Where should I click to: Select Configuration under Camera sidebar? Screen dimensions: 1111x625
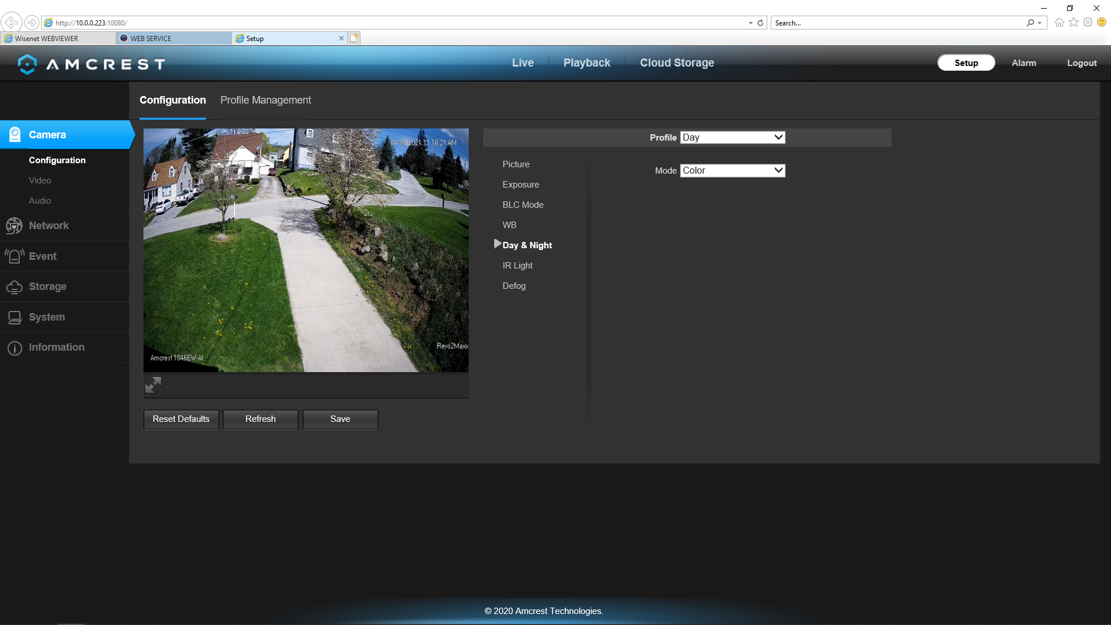(57, 160)
